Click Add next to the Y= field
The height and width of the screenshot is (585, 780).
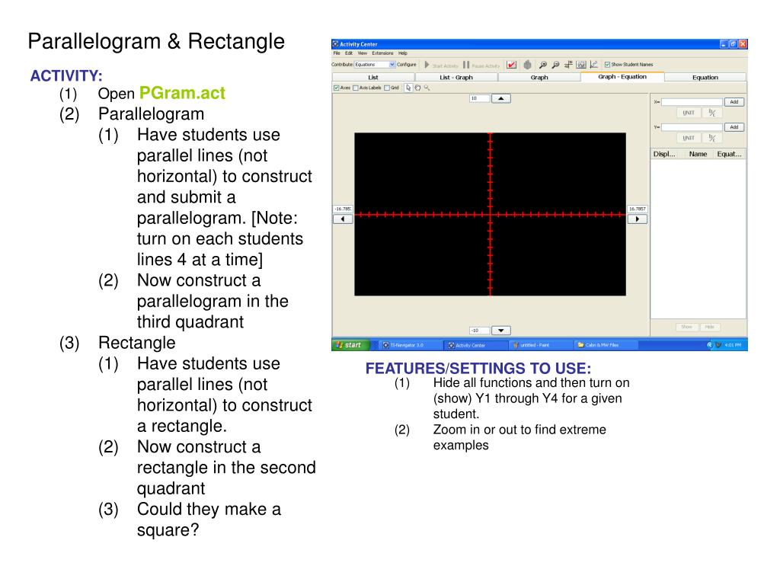(x=734, y=127)
